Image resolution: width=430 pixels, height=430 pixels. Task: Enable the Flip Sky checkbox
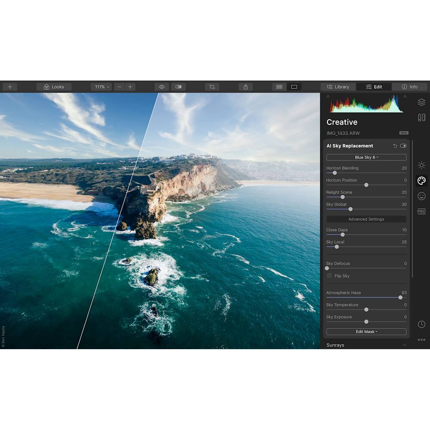point(329,276)
